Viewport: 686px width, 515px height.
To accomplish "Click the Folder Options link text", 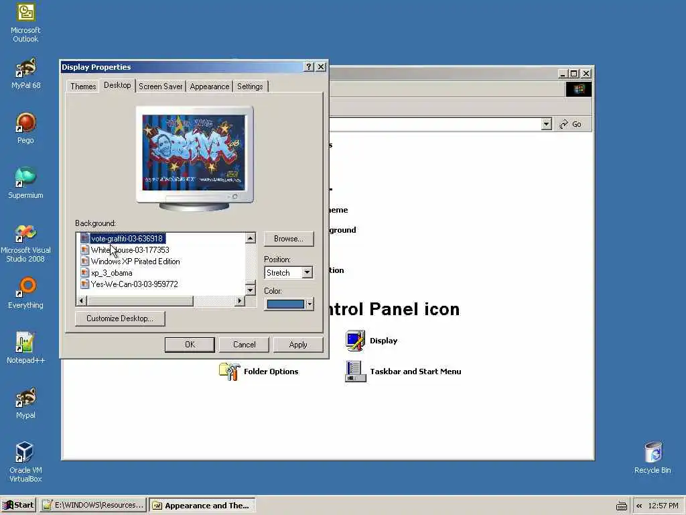I will click(271, 371).
